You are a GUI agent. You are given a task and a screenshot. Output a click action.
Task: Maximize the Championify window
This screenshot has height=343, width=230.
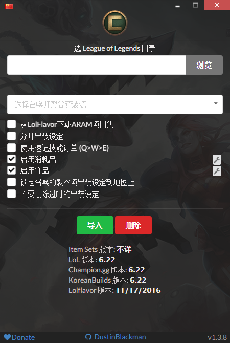click(x=195, y=5)
